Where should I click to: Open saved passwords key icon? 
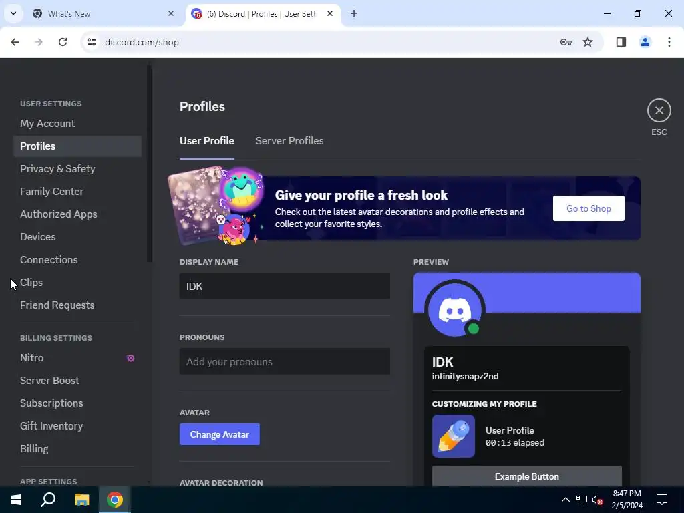[566, 42]
